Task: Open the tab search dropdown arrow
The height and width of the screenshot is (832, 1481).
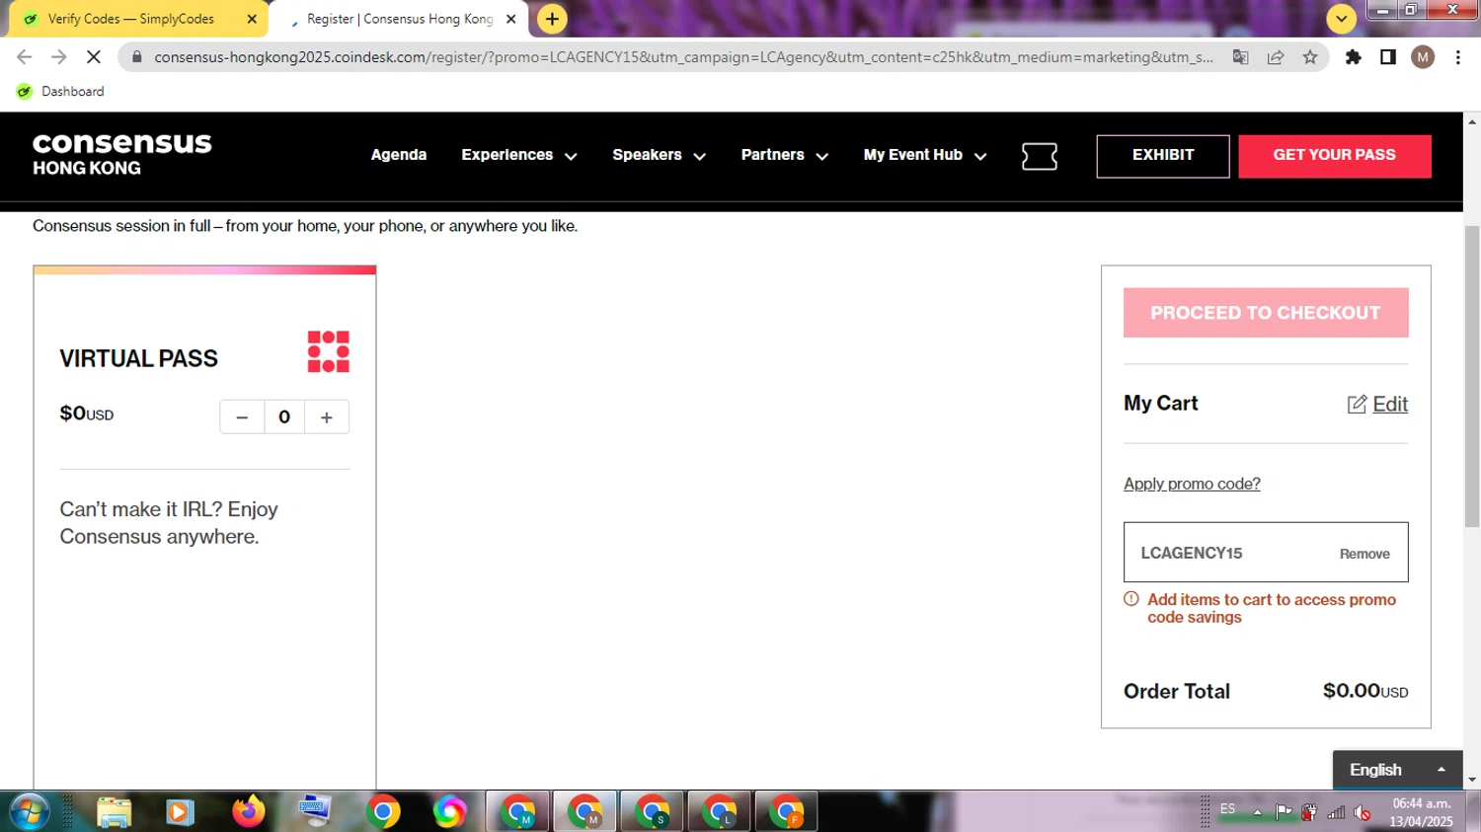Action: [x=1341, y=19]
